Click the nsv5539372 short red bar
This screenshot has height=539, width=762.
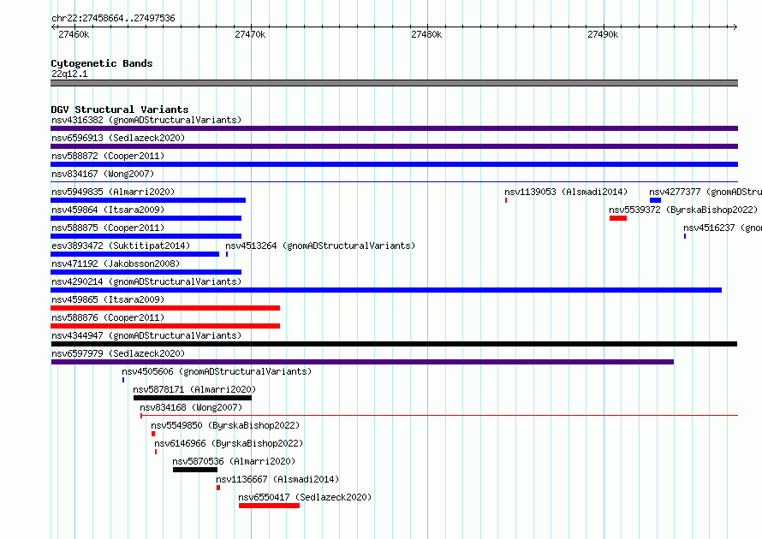[x=618, y=218]
